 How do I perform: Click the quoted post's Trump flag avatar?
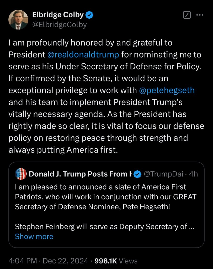point(21,174)
